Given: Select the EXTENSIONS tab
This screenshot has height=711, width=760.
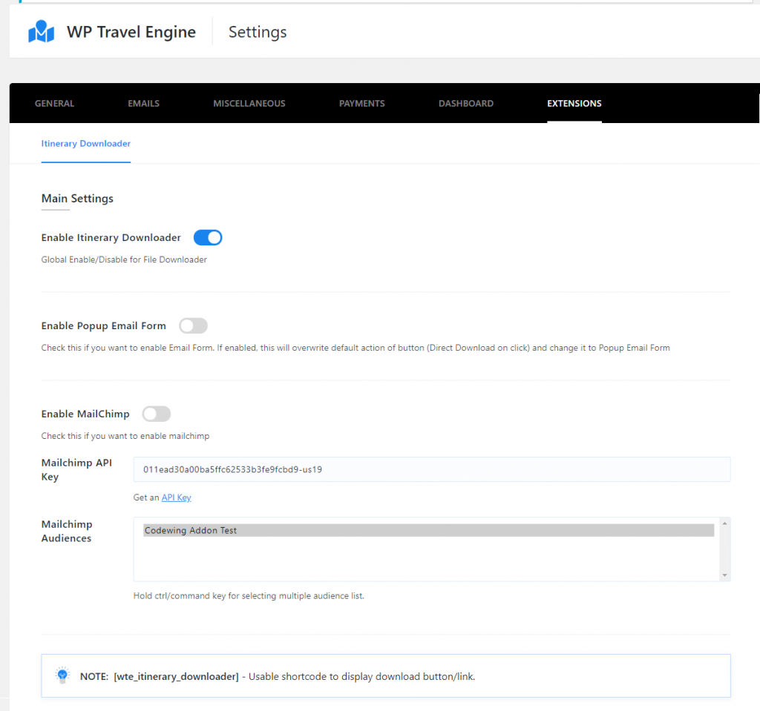Looking at the screenshot, I should tap(574, 103).
